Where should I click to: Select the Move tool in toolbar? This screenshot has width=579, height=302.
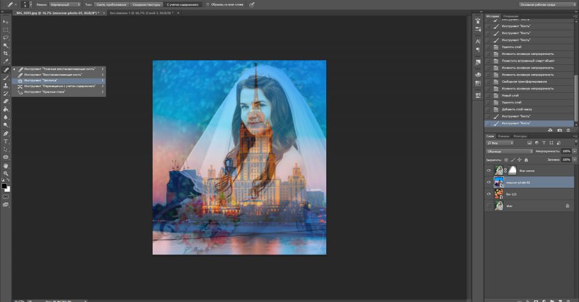tap(6, 21)
